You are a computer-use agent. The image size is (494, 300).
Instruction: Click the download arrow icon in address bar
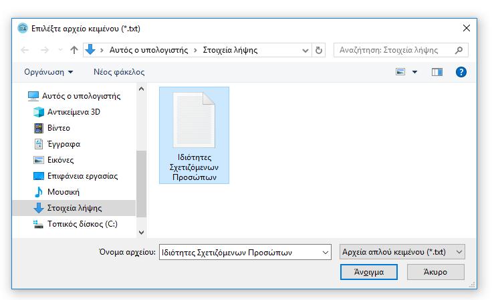point(90,49)
